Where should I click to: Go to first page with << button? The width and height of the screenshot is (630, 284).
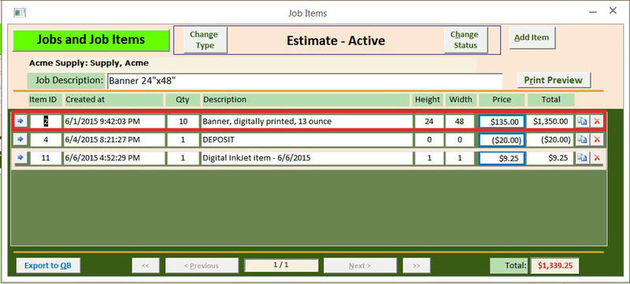[146, 266]
